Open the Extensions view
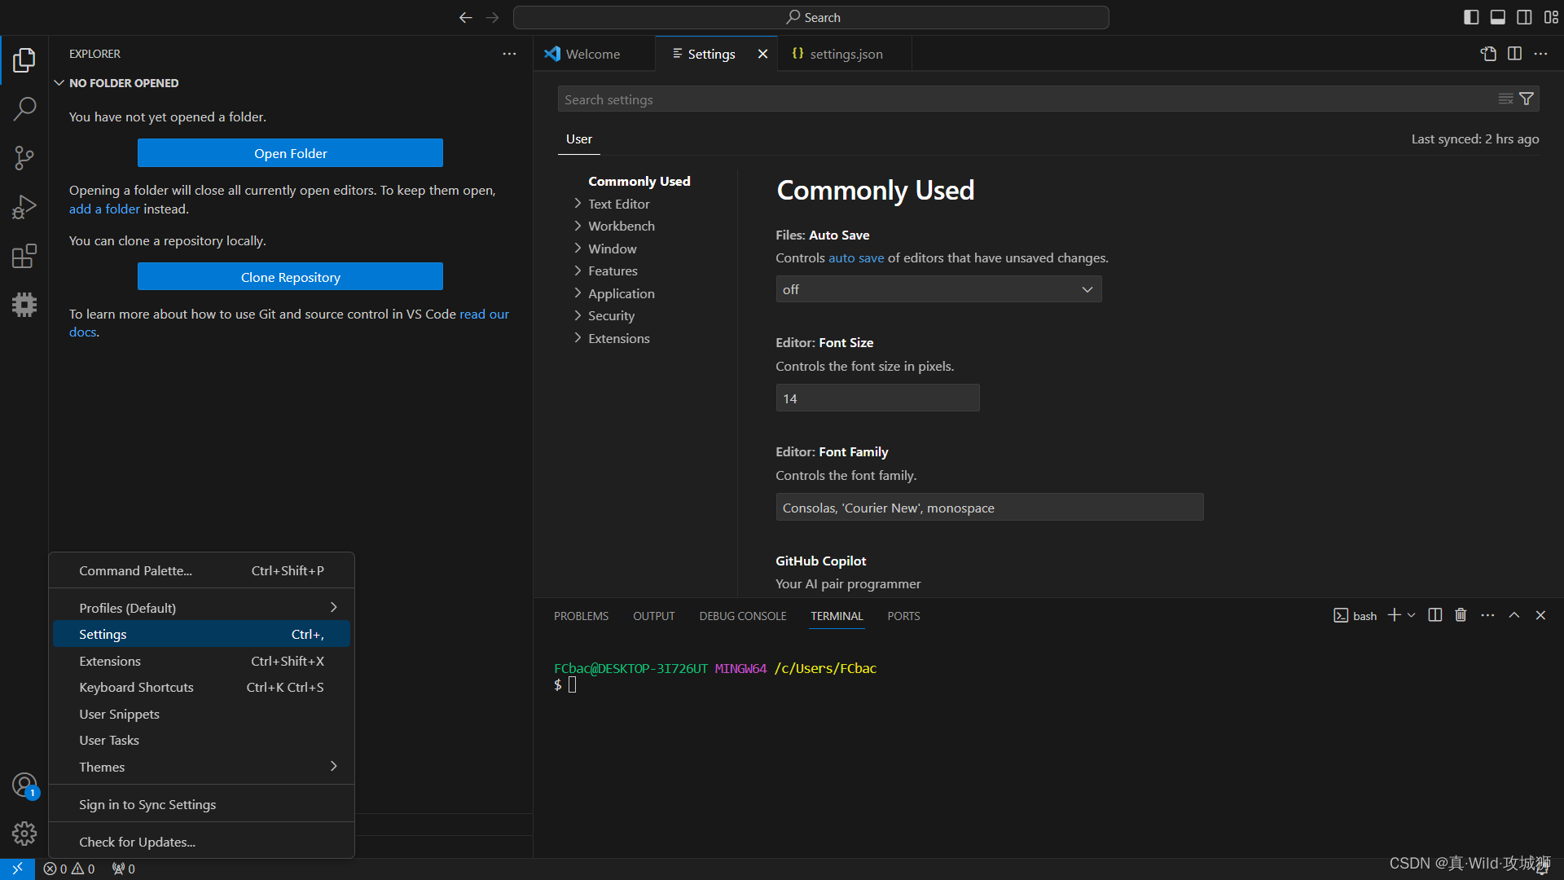Image resolution: width=1564 pixels, height=880 pixels. point(24,255)
